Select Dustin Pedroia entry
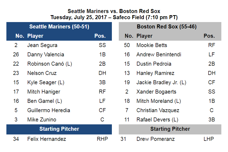Screen dimensions: 228x152 click(x=154, y=64)
